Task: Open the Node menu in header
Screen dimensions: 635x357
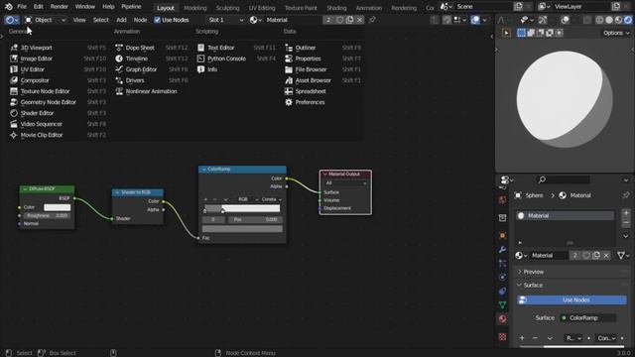Action: 140,20
